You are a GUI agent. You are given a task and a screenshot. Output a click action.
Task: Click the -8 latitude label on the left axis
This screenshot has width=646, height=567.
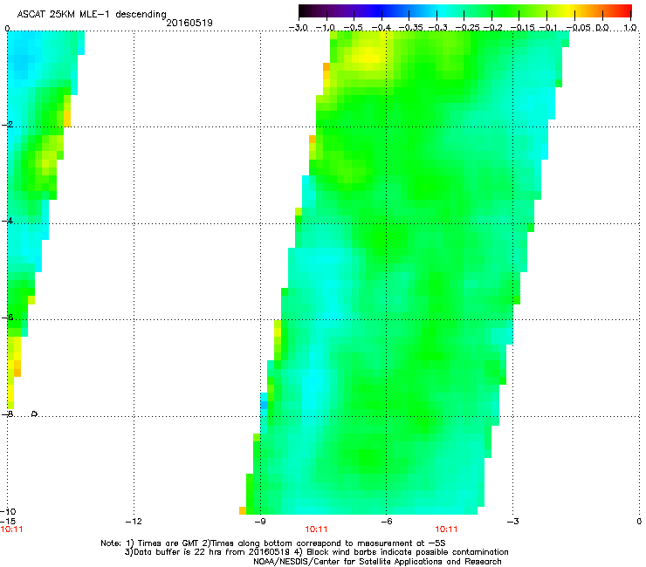[x=7, y=413]
